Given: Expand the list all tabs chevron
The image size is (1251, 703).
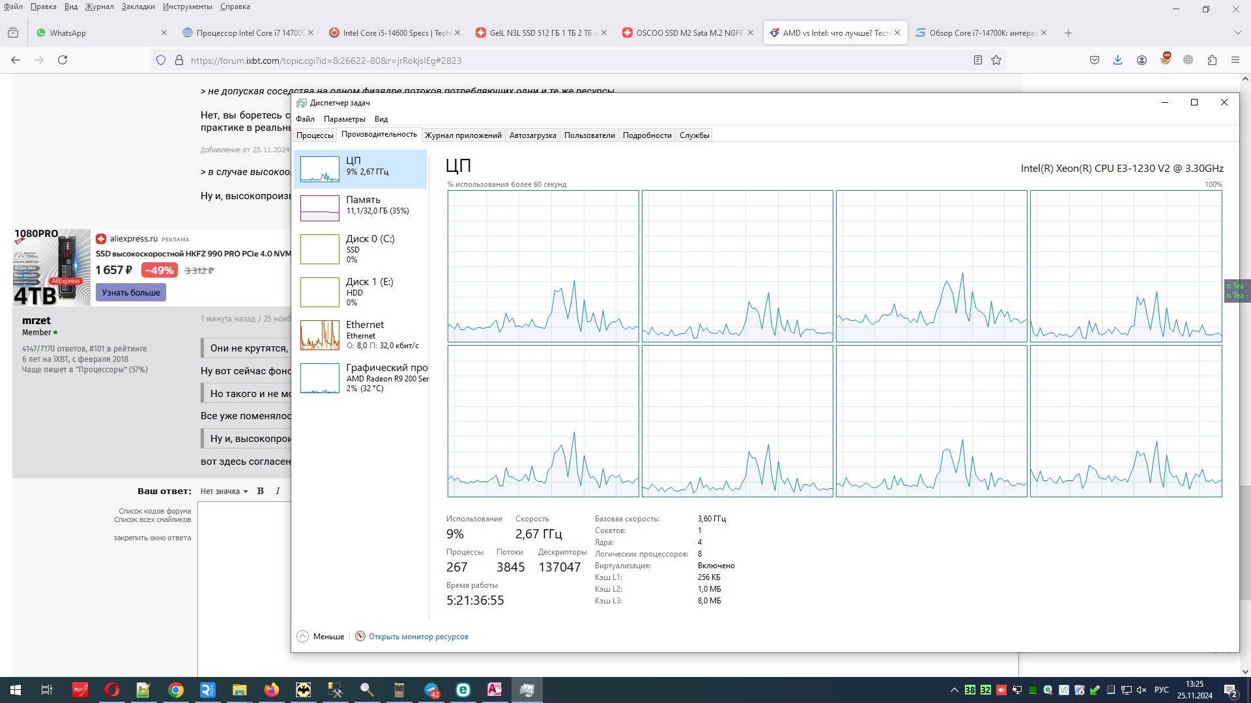Looking at the screenshot, I should pos(1237,33).
